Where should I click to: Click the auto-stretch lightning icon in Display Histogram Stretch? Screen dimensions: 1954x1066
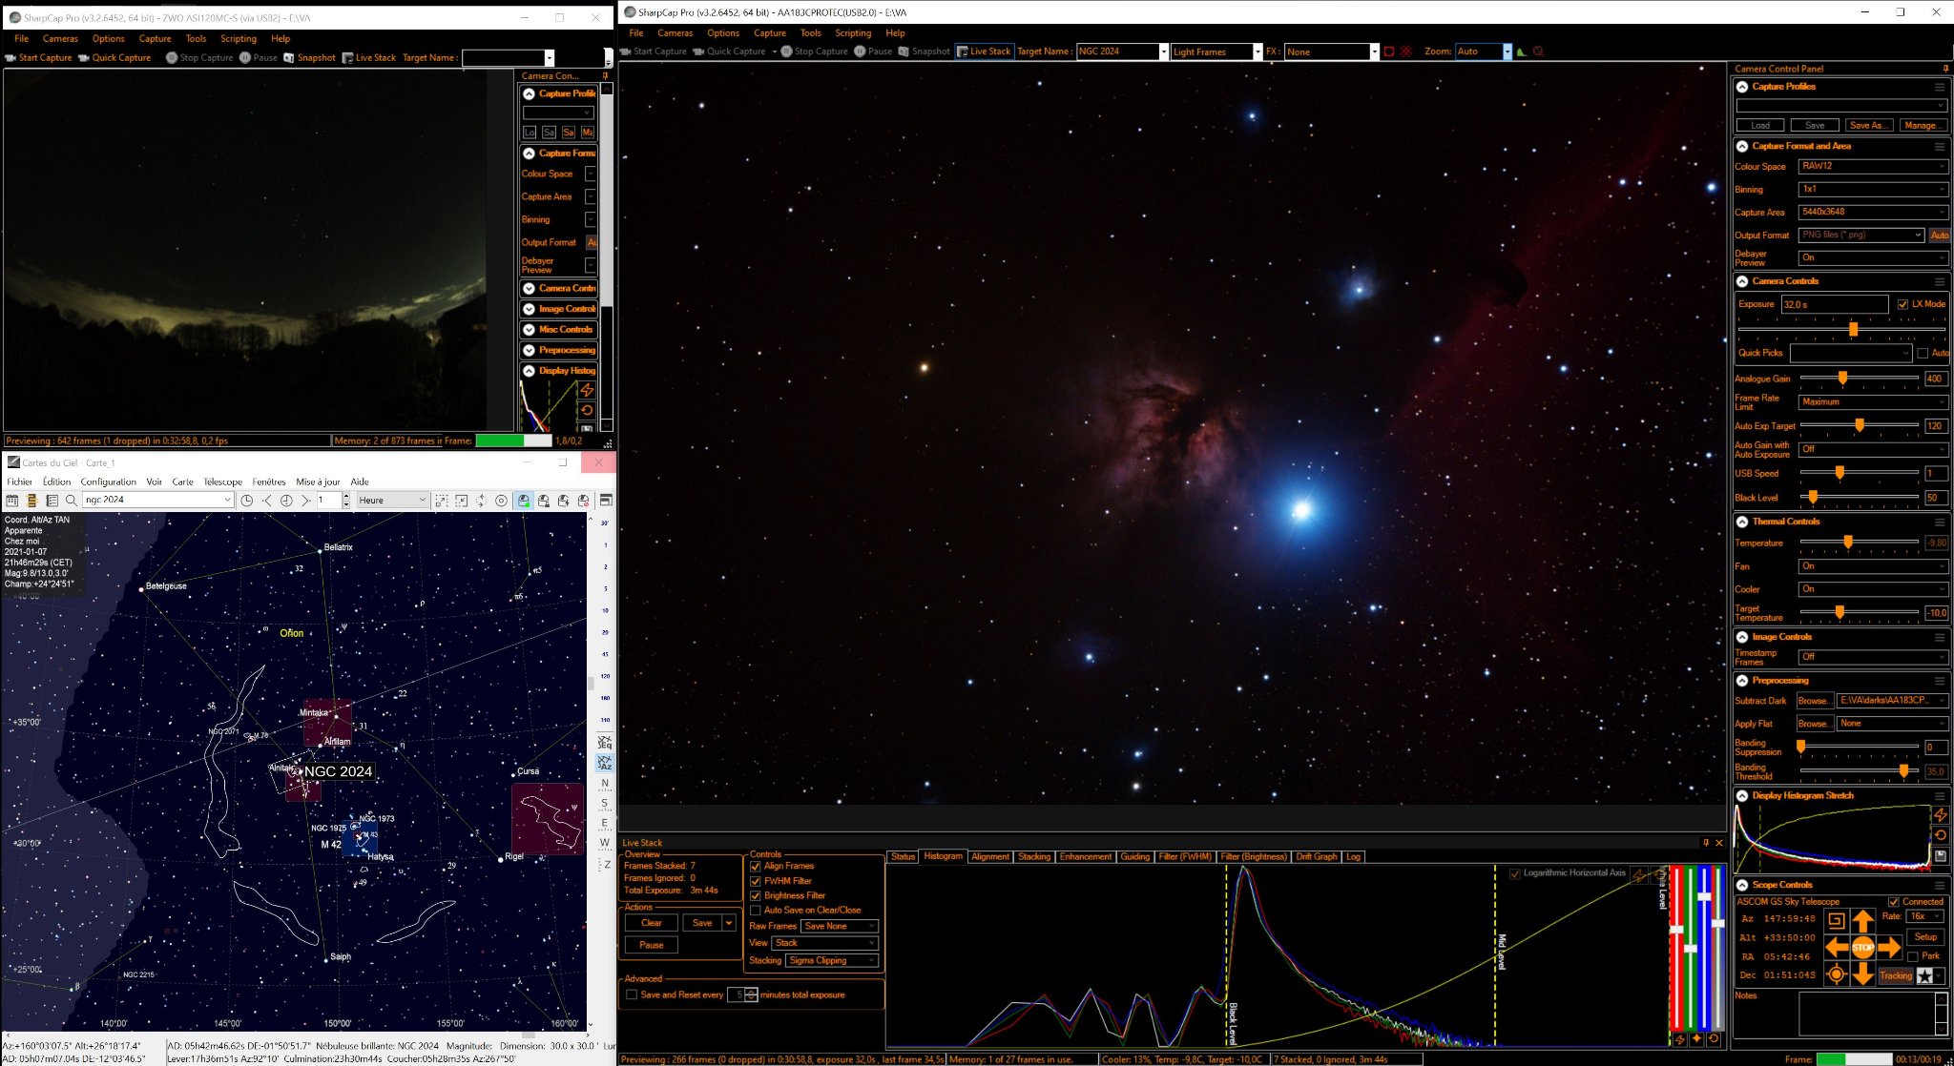(1940, 814)
